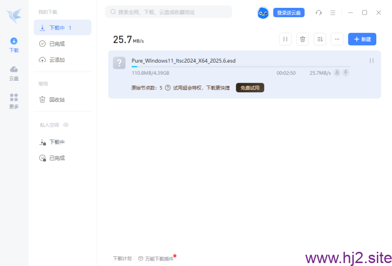Open the 下载 section in left rail

click(14, 45)
